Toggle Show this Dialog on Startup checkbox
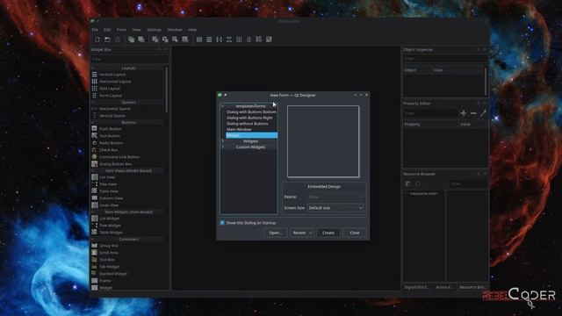Viewport: 562px width, 316px height. coord(222,223)
